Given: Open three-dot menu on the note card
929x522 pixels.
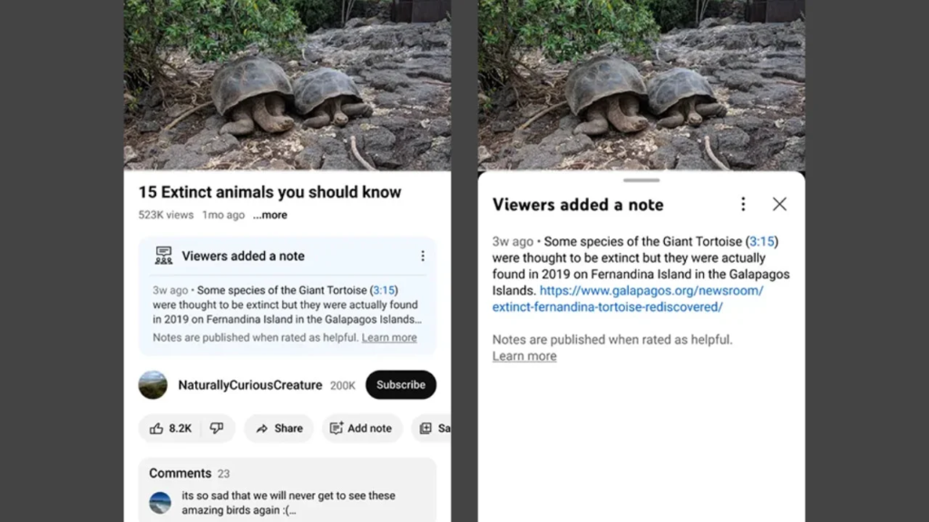Looking at the screenshot, I should [422, 256].
